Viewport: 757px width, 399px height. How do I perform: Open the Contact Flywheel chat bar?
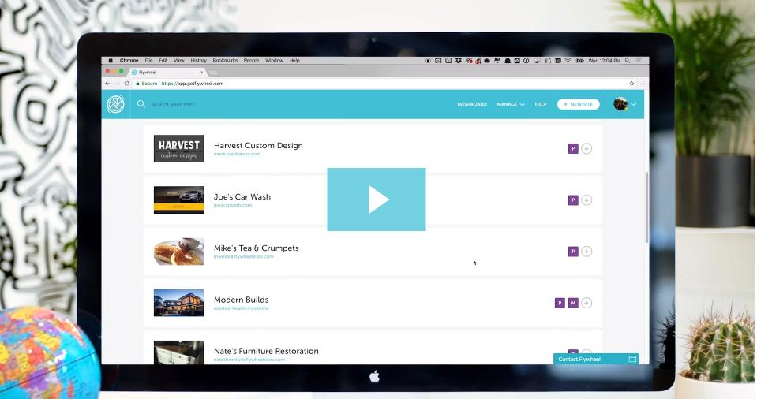(x=596, y=359)
